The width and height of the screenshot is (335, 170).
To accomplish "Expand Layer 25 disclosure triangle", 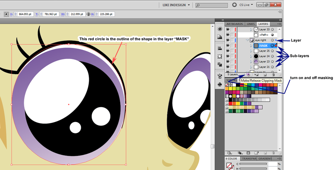I will (x=251, y=51).
